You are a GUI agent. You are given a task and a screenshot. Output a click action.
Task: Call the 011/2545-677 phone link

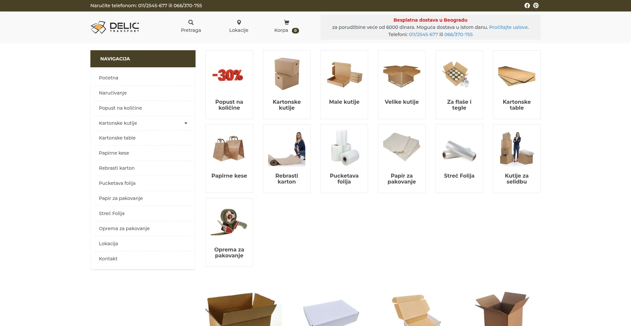(x=423, y=34)
